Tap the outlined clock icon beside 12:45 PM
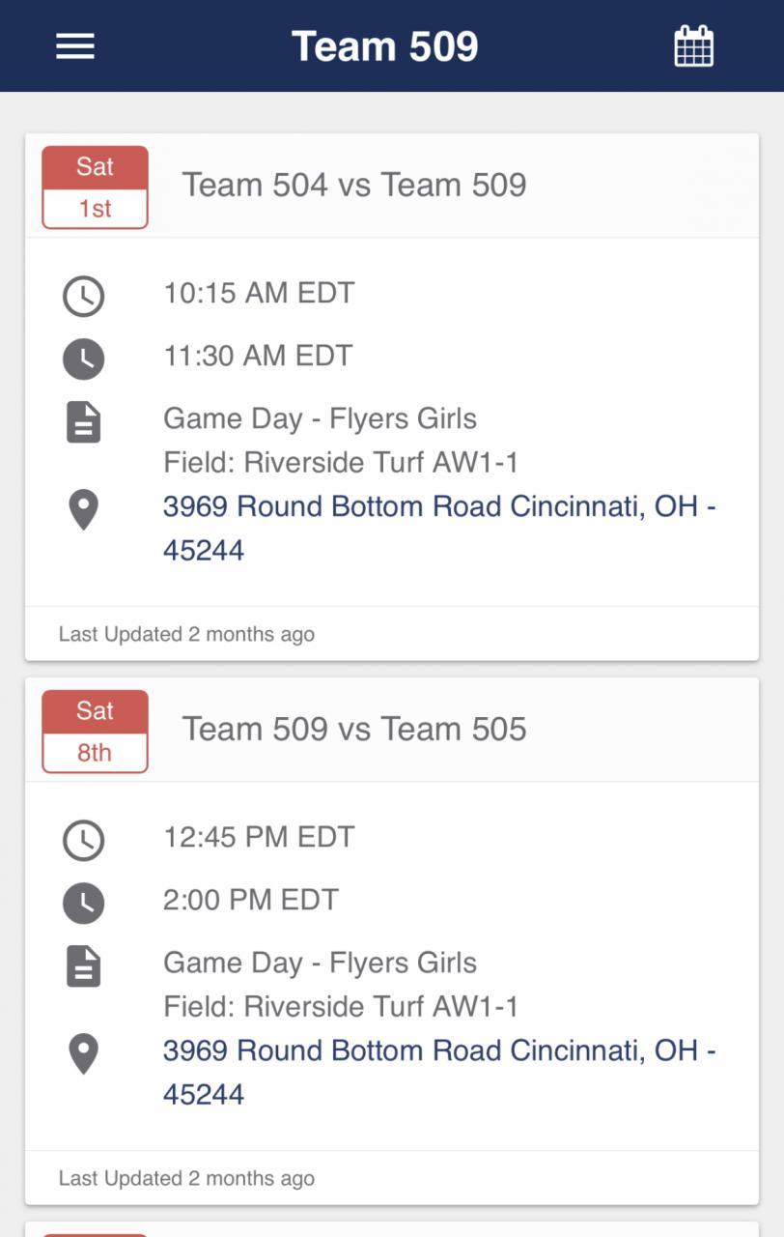The height and width of the screenshot is (1237, 784). 84,841
